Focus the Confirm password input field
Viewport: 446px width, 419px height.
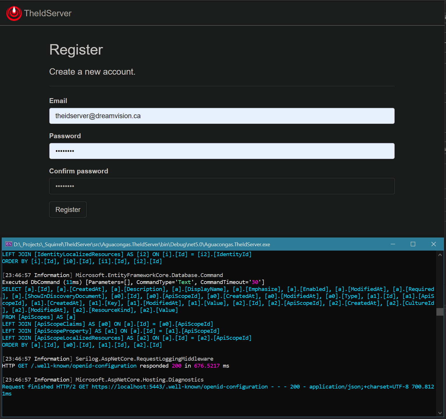tap(222, 186)
